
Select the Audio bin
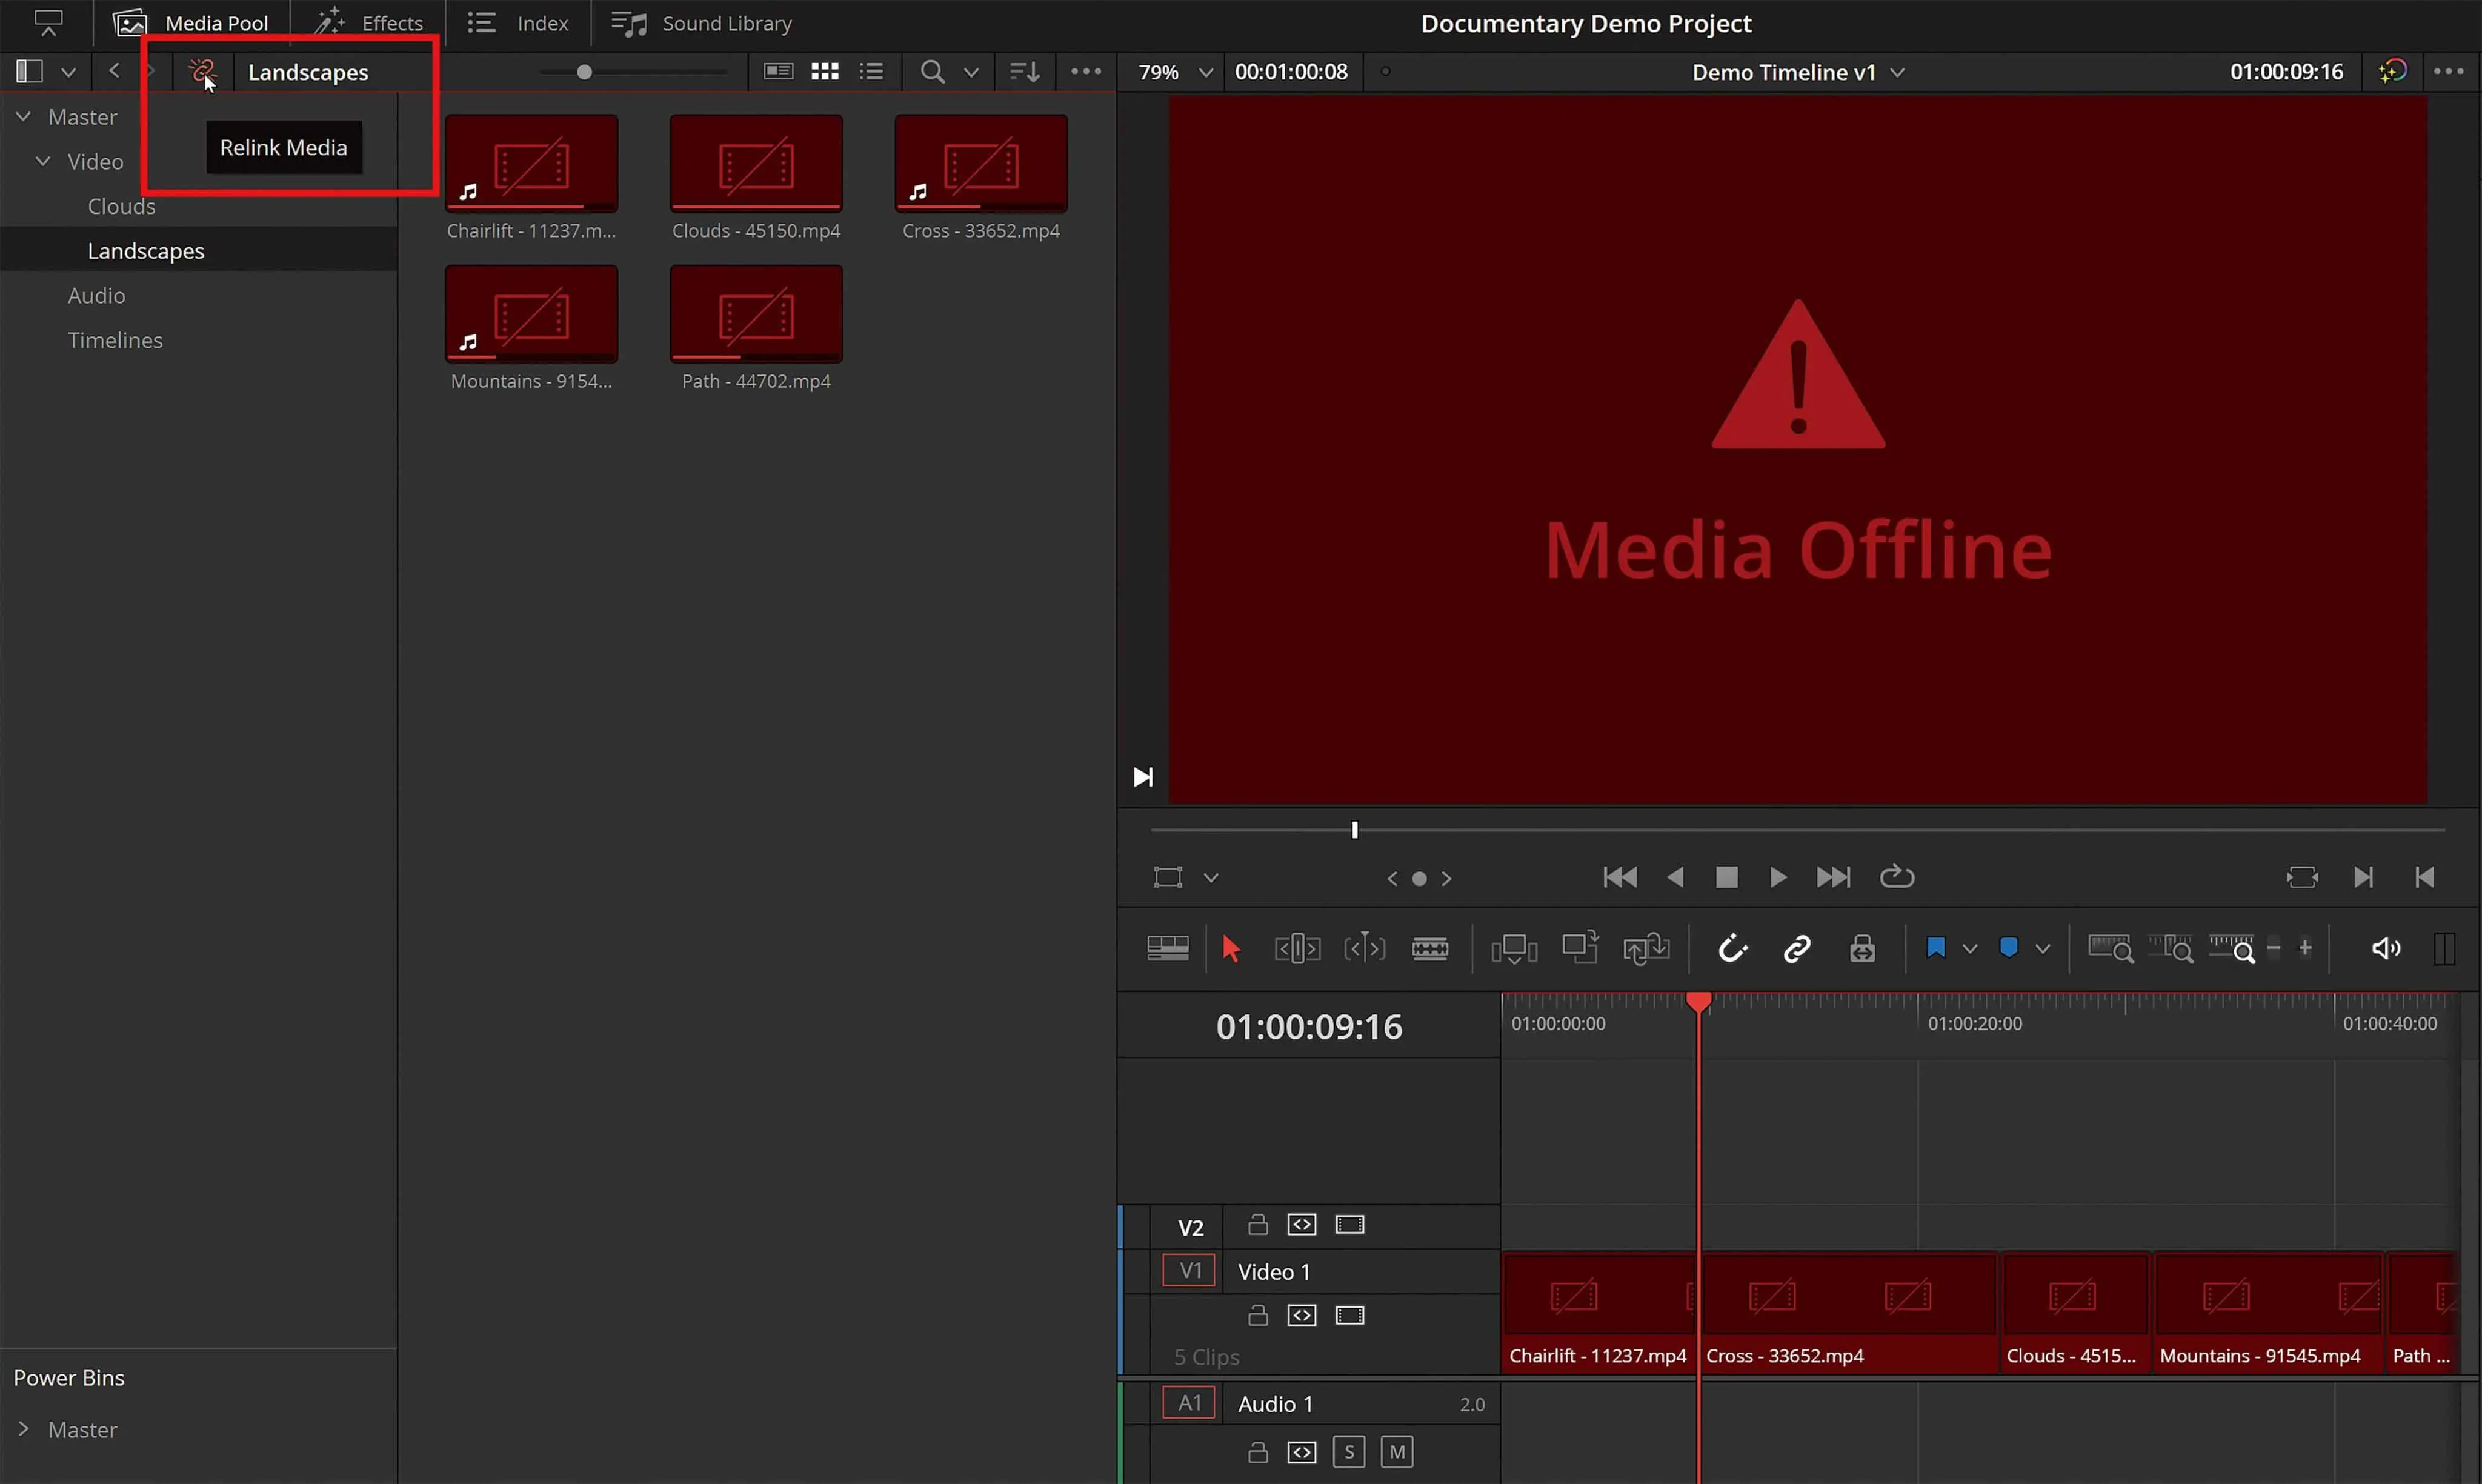pyautogui.click(x=96, y=295)
